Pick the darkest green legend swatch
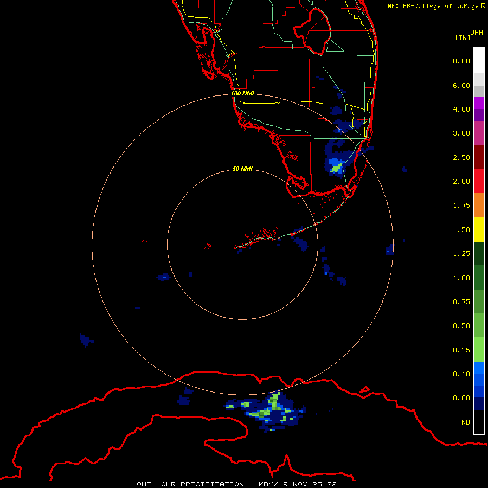 [x=479, y=253]
